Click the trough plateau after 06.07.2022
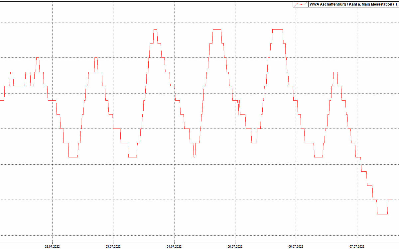The height and width of the screenshot is (249, 399). (x=318, y=157)
